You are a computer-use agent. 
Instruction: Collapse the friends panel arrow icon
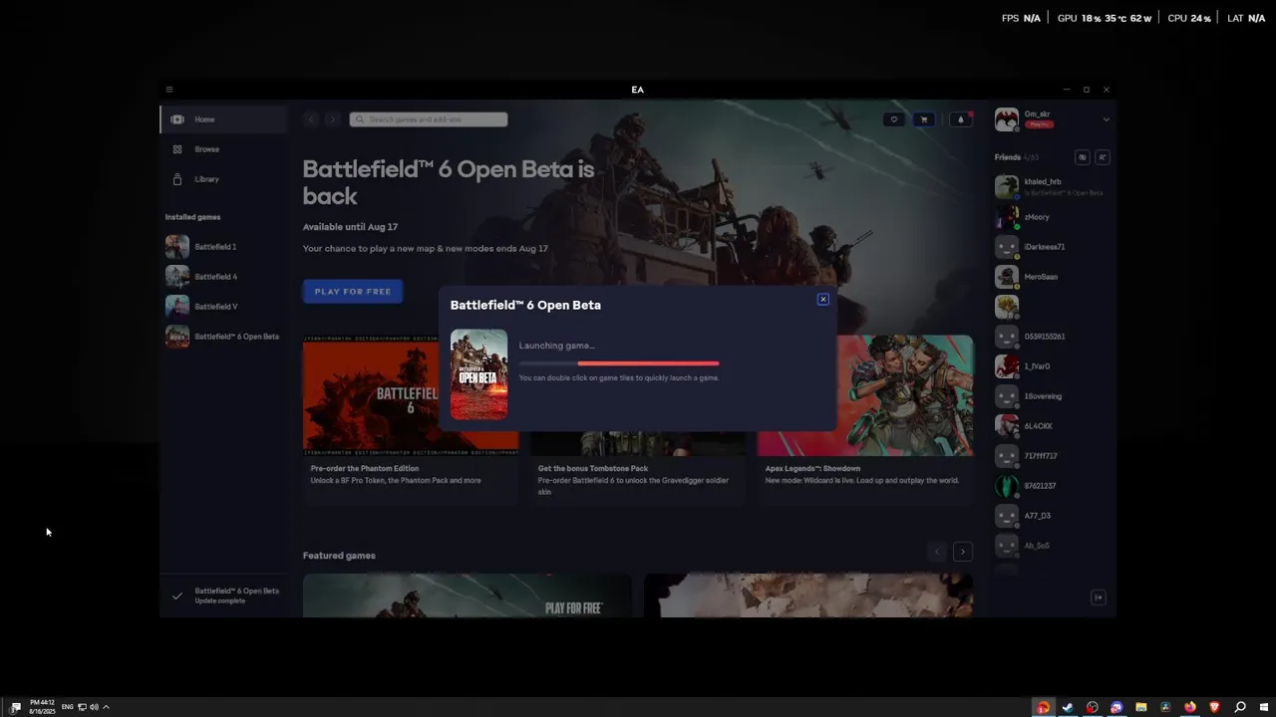1099,597
